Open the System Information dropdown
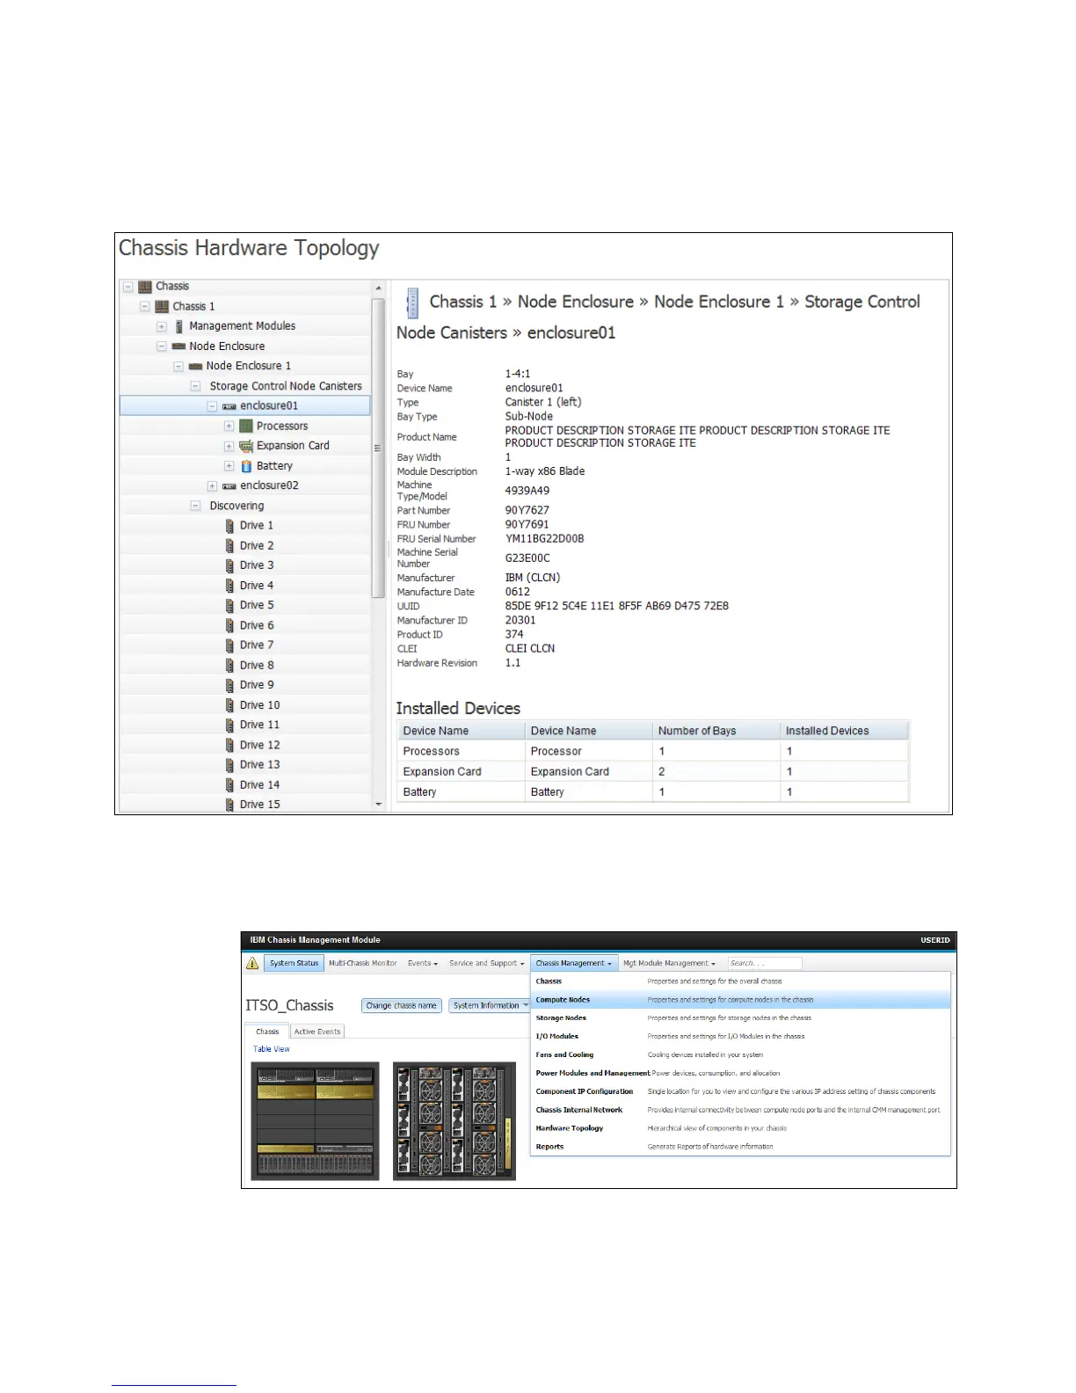Viewport: 1076px width, 1393px height. coord(491,1006)
